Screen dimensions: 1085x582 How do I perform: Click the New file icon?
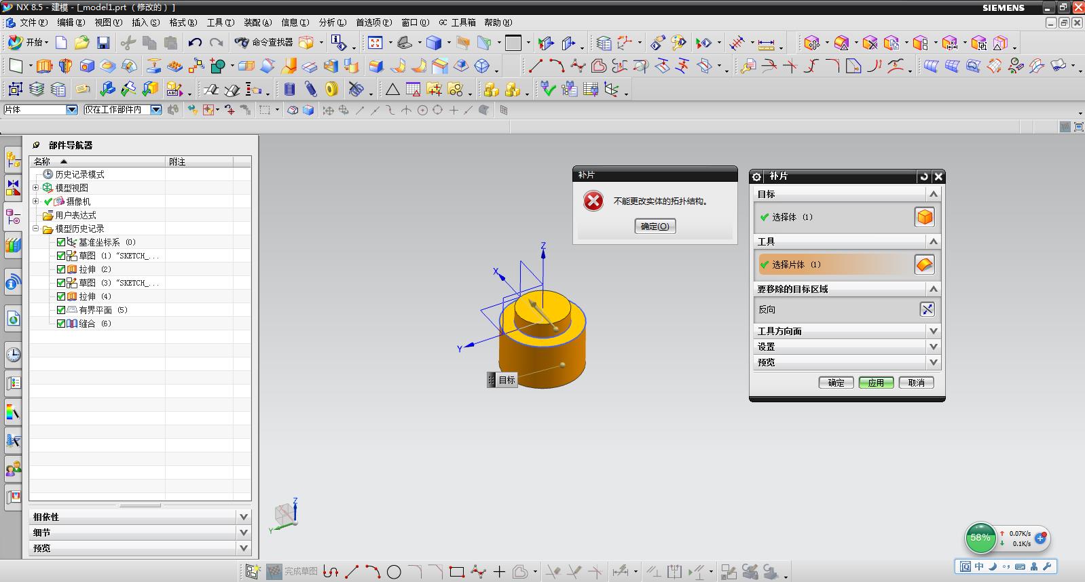point(61,43)
